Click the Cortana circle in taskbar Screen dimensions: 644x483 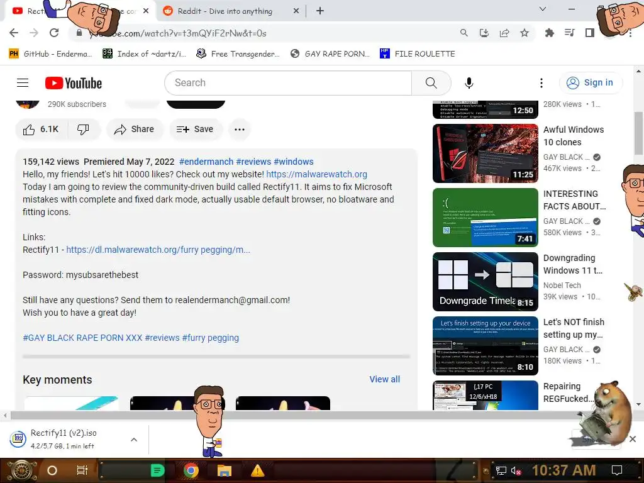(x=52, y=470)
